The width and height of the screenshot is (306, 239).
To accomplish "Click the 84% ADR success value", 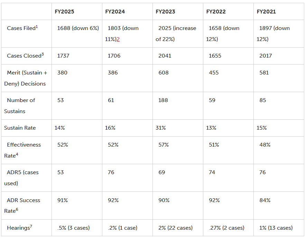I will pyautogui.click(x=265, y=200).
